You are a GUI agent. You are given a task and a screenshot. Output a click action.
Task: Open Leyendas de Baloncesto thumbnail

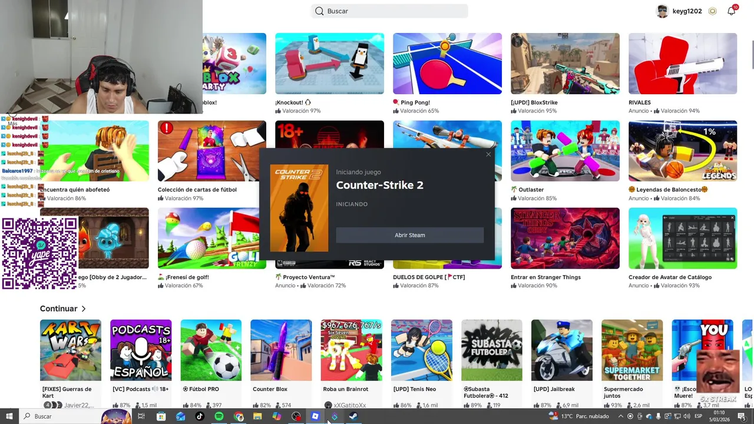[x=683, y=151]
